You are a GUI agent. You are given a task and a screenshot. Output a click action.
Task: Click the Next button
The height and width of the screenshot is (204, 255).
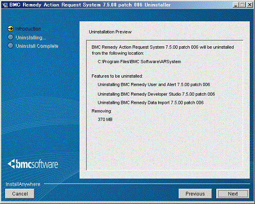point(233,194)
